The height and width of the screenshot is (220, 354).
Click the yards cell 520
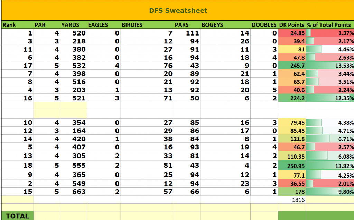click(74, 33)
